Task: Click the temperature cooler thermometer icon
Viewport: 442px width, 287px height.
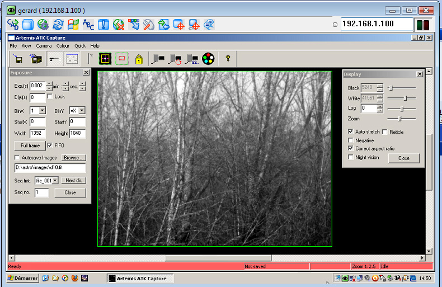Action: pos(90,59)
